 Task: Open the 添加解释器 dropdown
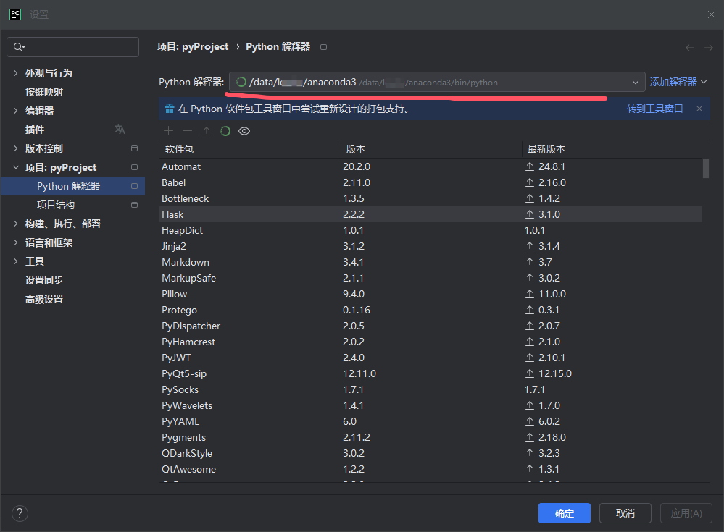(678, 82)
